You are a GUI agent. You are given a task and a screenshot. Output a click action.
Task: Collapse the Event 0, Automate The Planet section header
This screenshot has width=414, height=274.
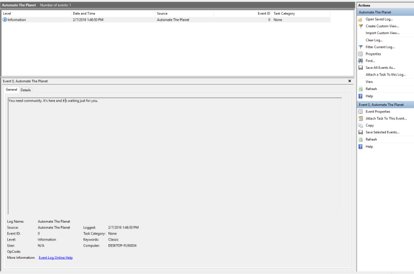click(x=385, y=105)
